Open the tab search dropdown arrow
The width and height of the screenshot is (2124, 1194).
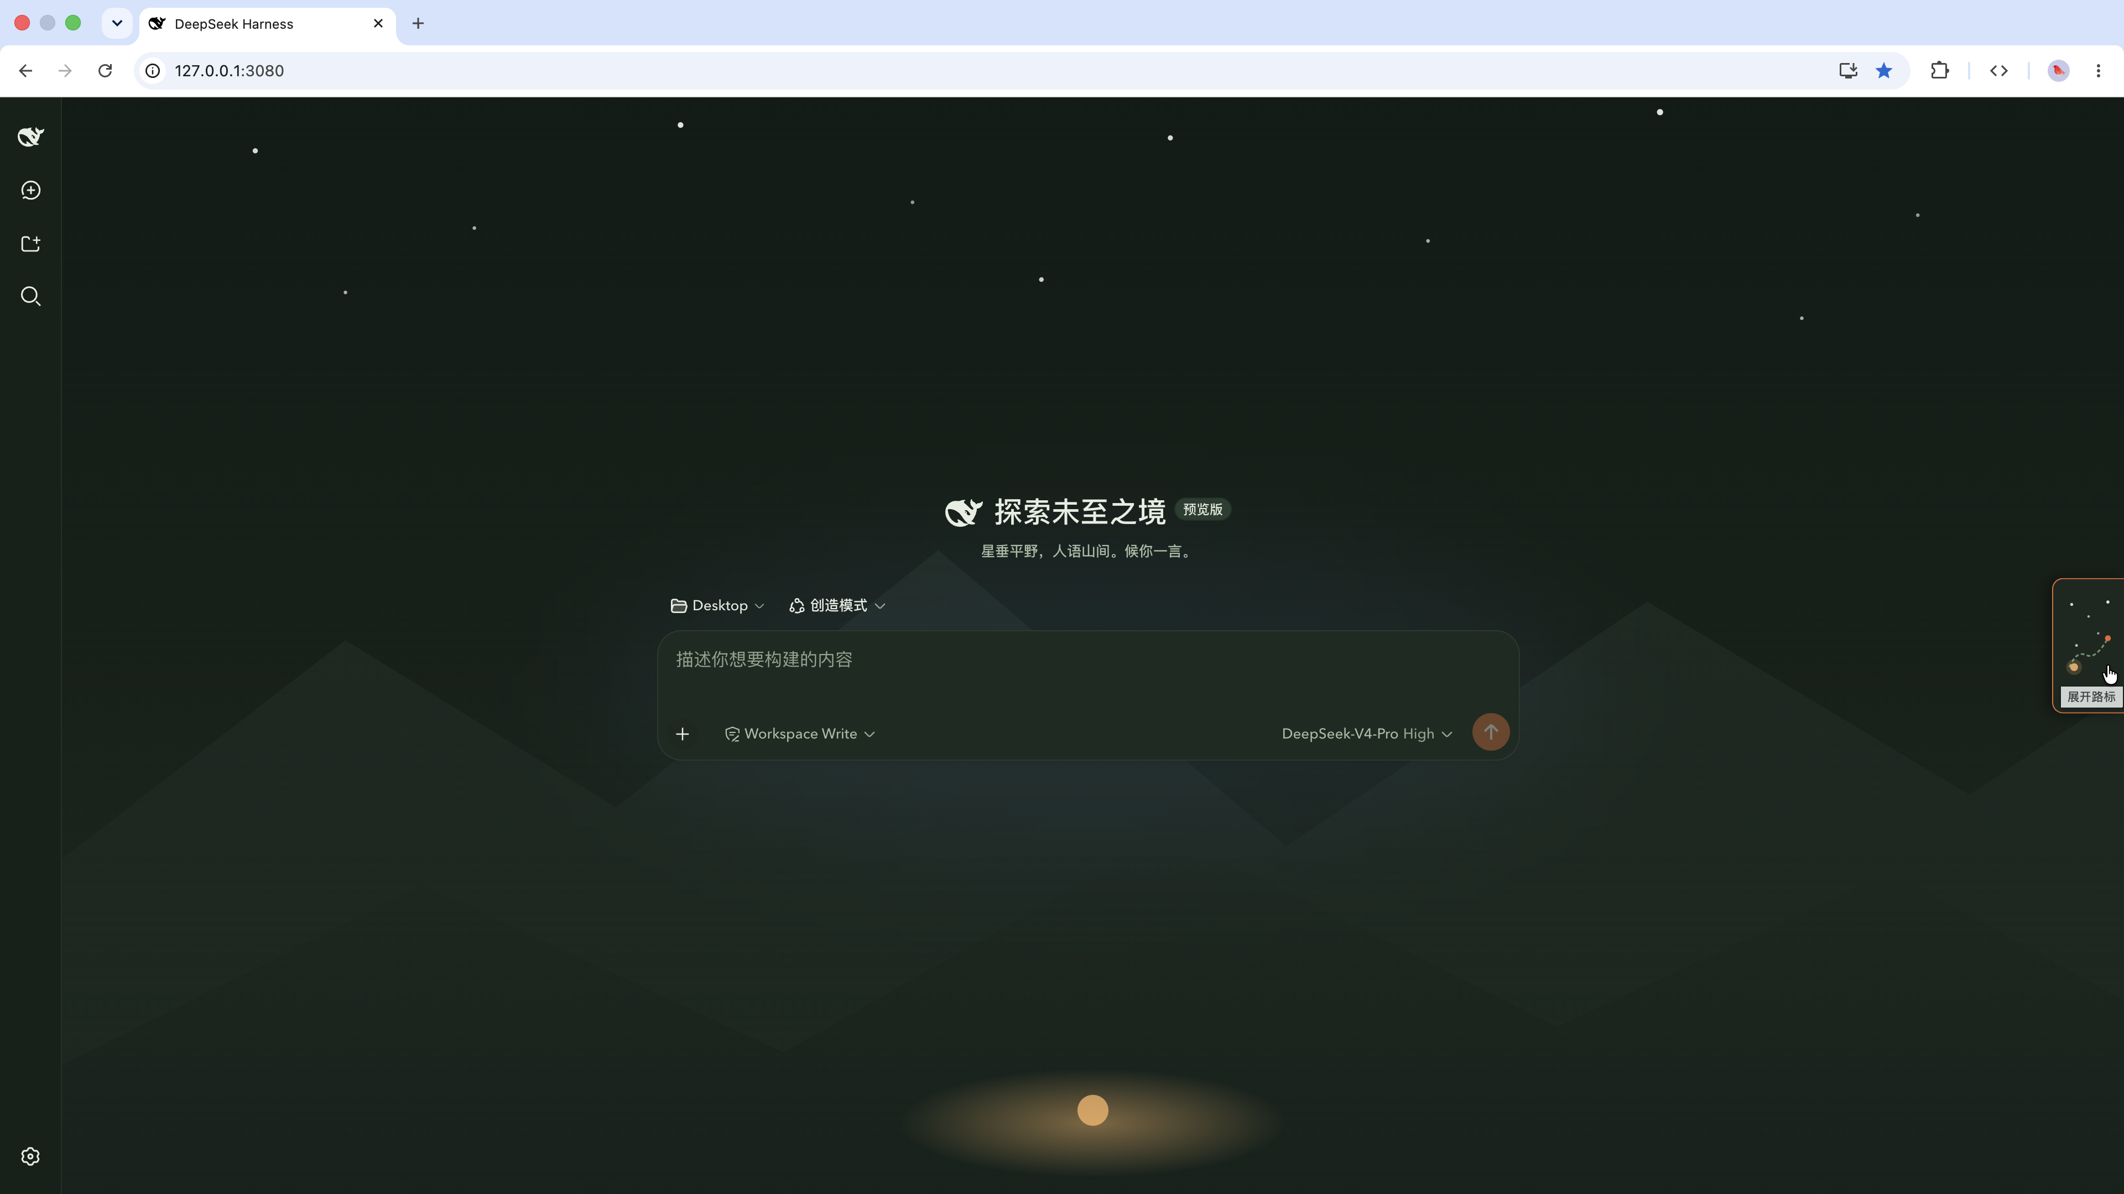117,23
